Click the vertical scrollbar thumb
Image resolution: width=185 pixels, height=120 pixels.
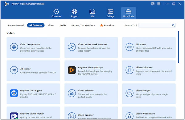tap(179, 47)
